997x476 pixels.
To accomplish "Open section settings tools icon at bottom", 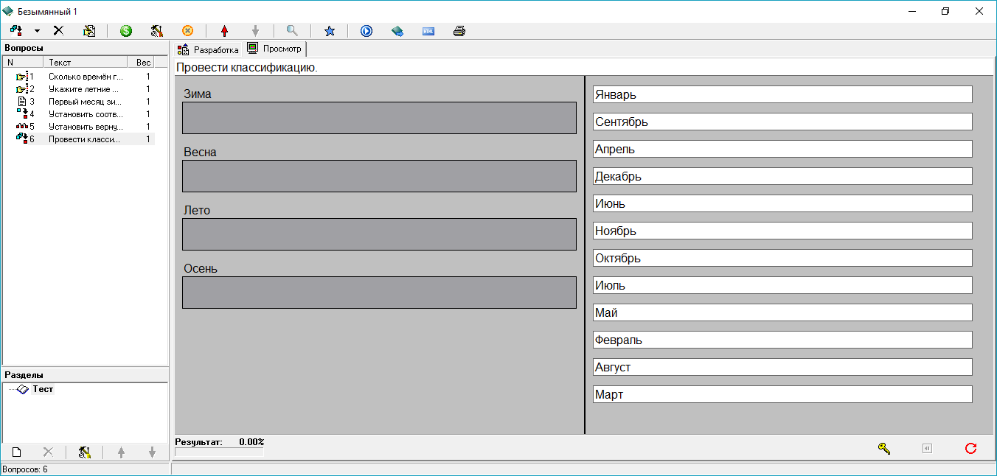I will 84,452.
